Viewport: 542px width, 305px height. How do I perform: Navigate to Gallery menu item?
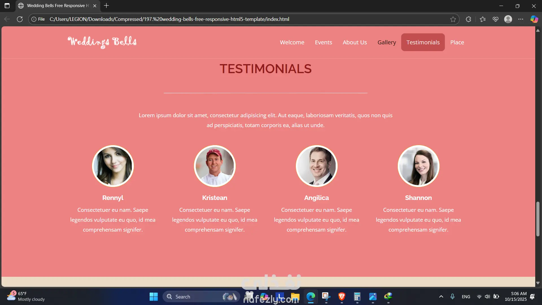[386, 42]
